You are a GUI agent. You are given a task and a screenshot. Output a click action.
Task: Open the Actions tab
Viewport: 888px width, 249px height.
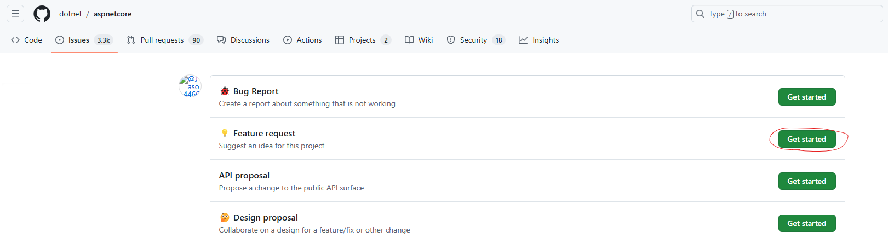[x=302, y=40]
